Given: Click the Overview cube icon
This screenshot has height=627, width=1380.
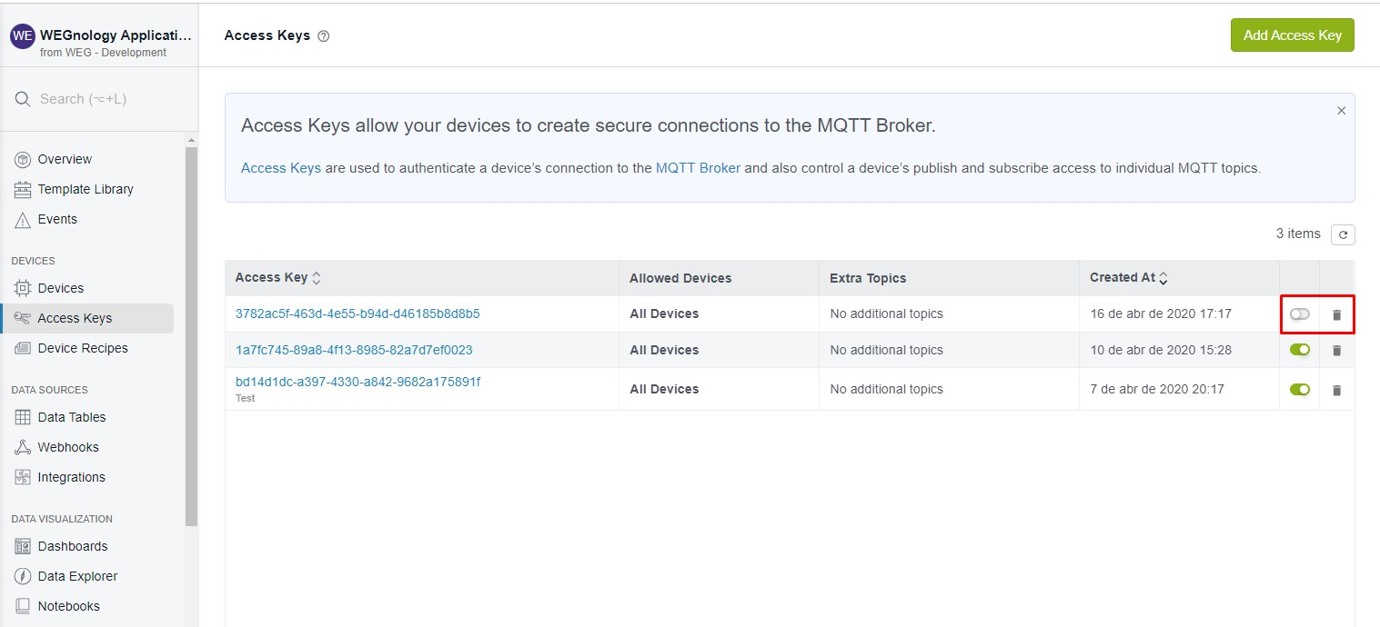Looking at the screenshot, I should [x=23, y=159].
